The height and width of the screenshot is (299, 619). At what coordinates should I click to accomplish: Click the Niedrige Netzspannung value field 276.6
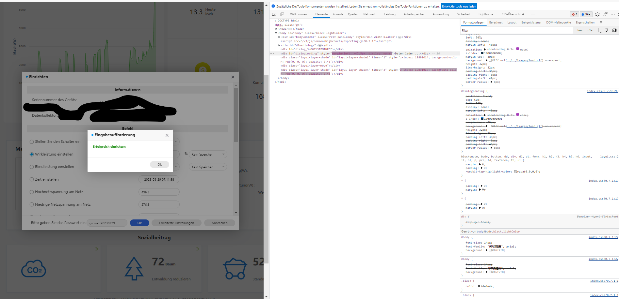159,205
